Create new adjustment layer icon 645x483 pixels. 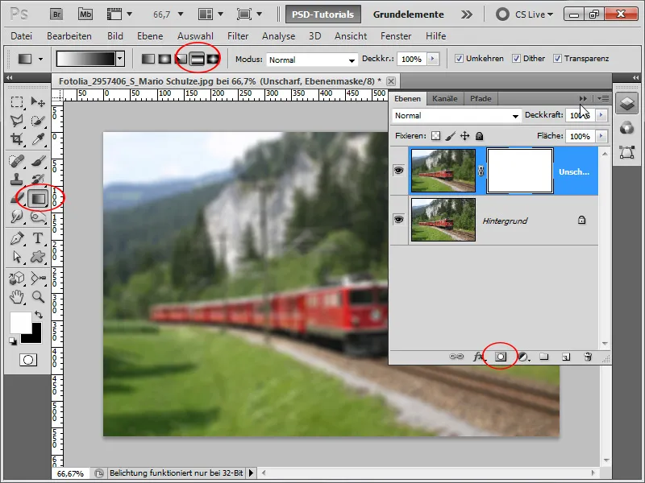coord(523,357)
